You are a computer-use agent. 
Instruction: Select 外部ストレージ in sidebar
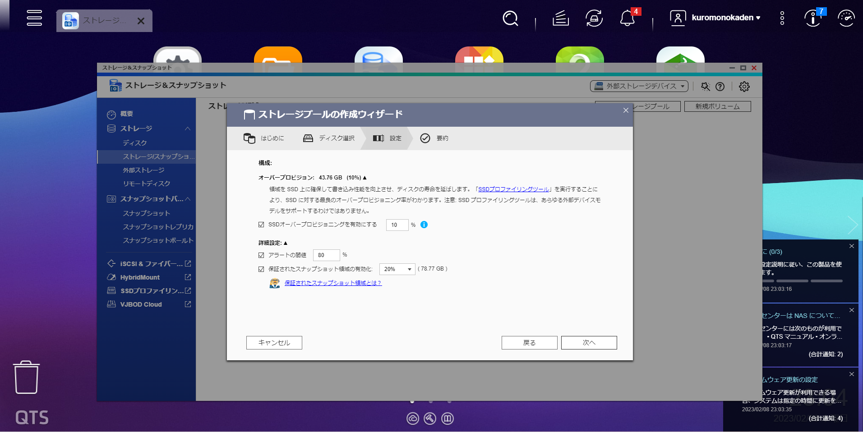[x=143, y=170]
